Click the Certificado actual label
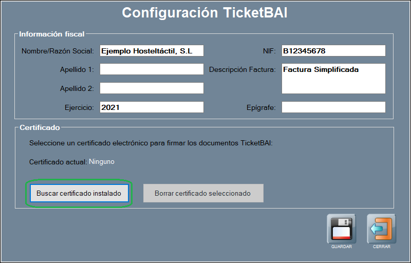The image size is (411, 263). (58, 162)
